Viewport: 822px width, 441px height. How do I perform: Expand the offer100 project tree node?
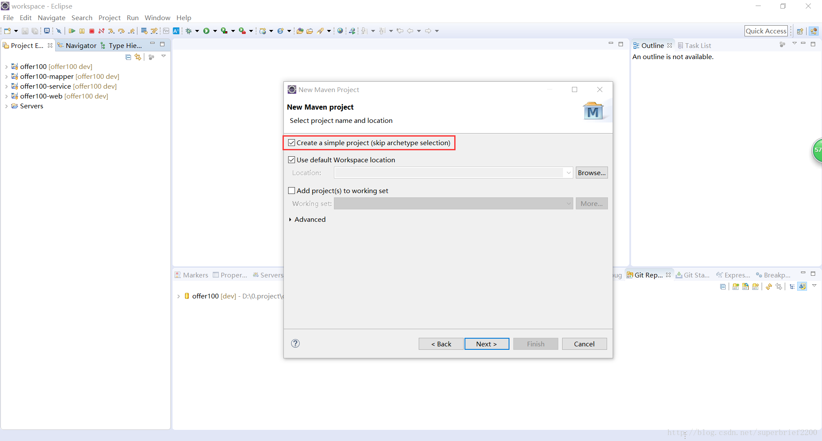pyautogui.click(x=6, y=67)
